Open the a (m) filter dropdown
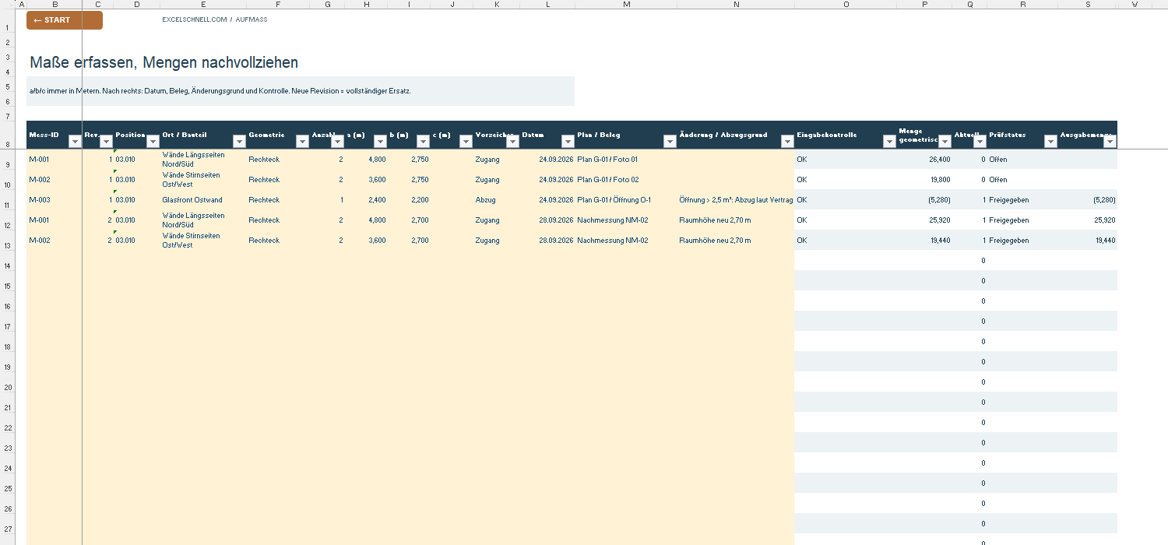The height and width of the screenshot is (545, 1168). click(380, 142)
